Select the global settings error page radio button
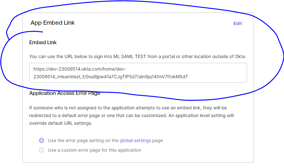 pos(41,140)
